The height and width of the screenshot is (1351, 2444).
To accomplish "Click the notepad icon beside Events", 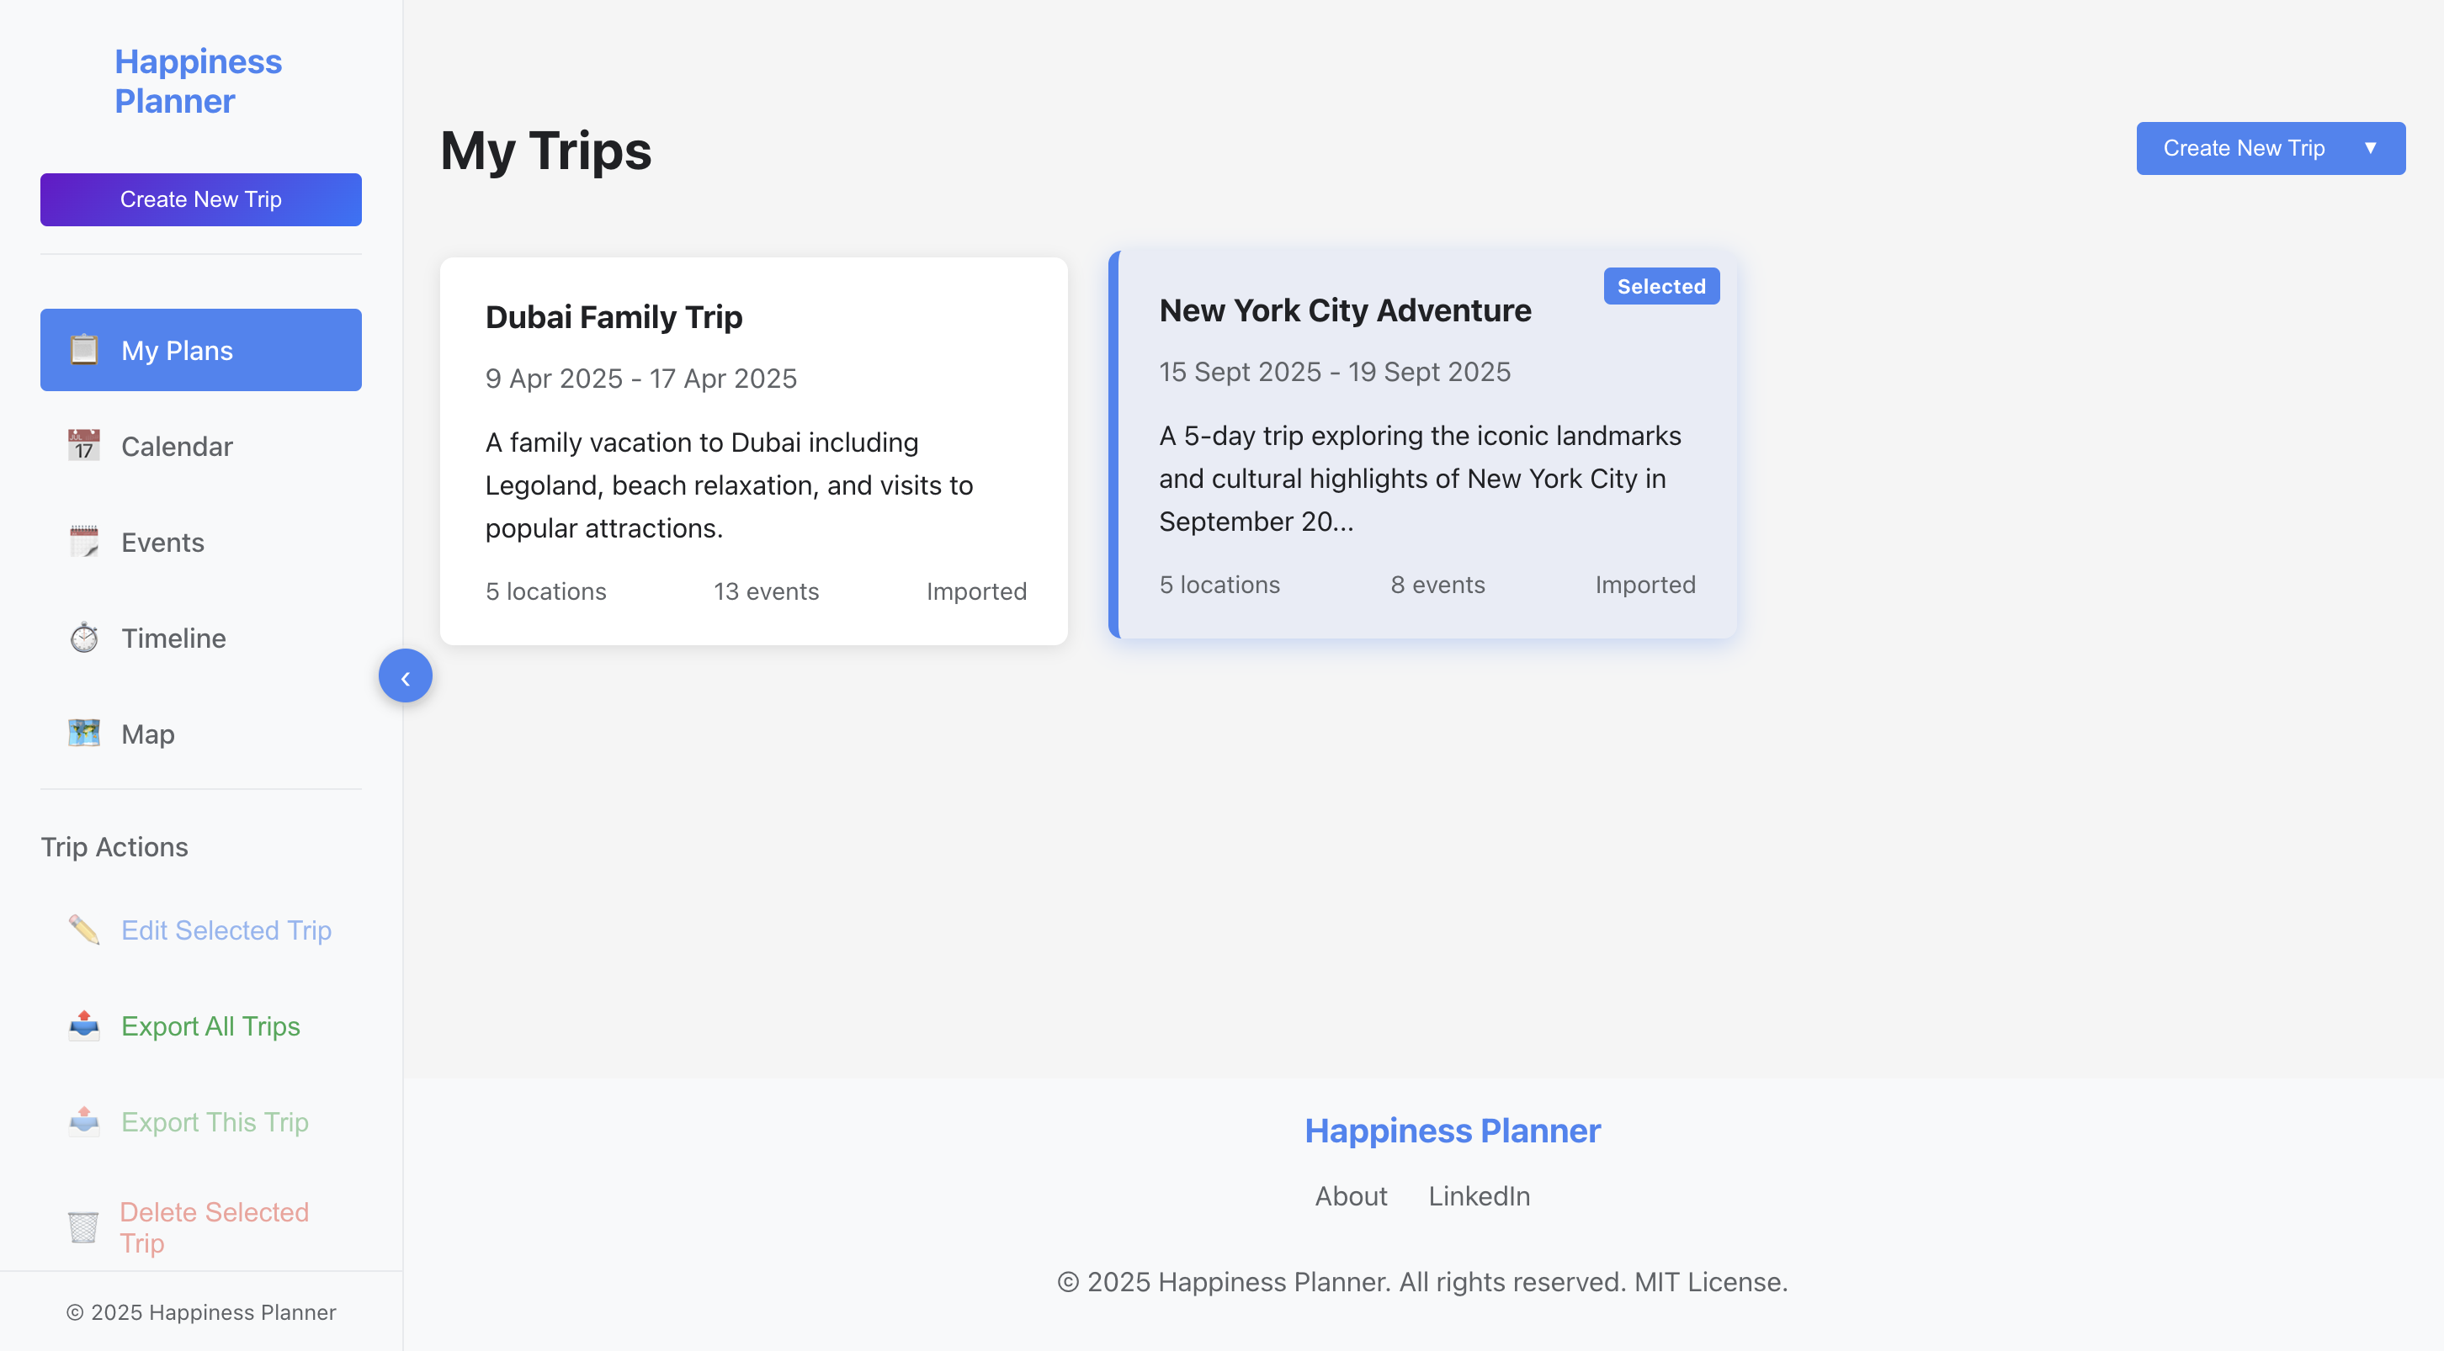I will point(83,542).
